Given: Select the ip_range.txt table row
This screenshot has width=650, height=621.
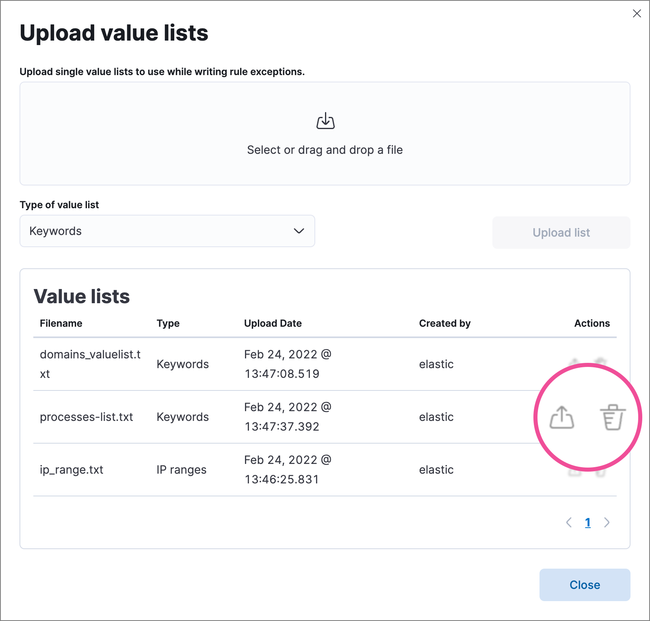Looking at the screenshot, I should click(244, 470).
